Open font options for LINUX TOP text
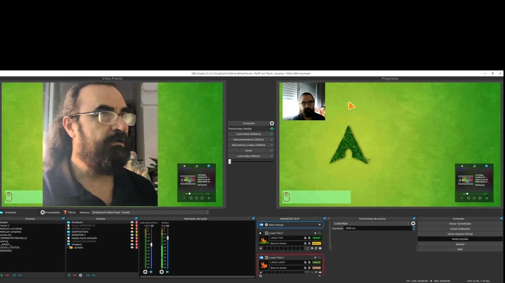This screenshot has width=505, height=283. point(305,238)
